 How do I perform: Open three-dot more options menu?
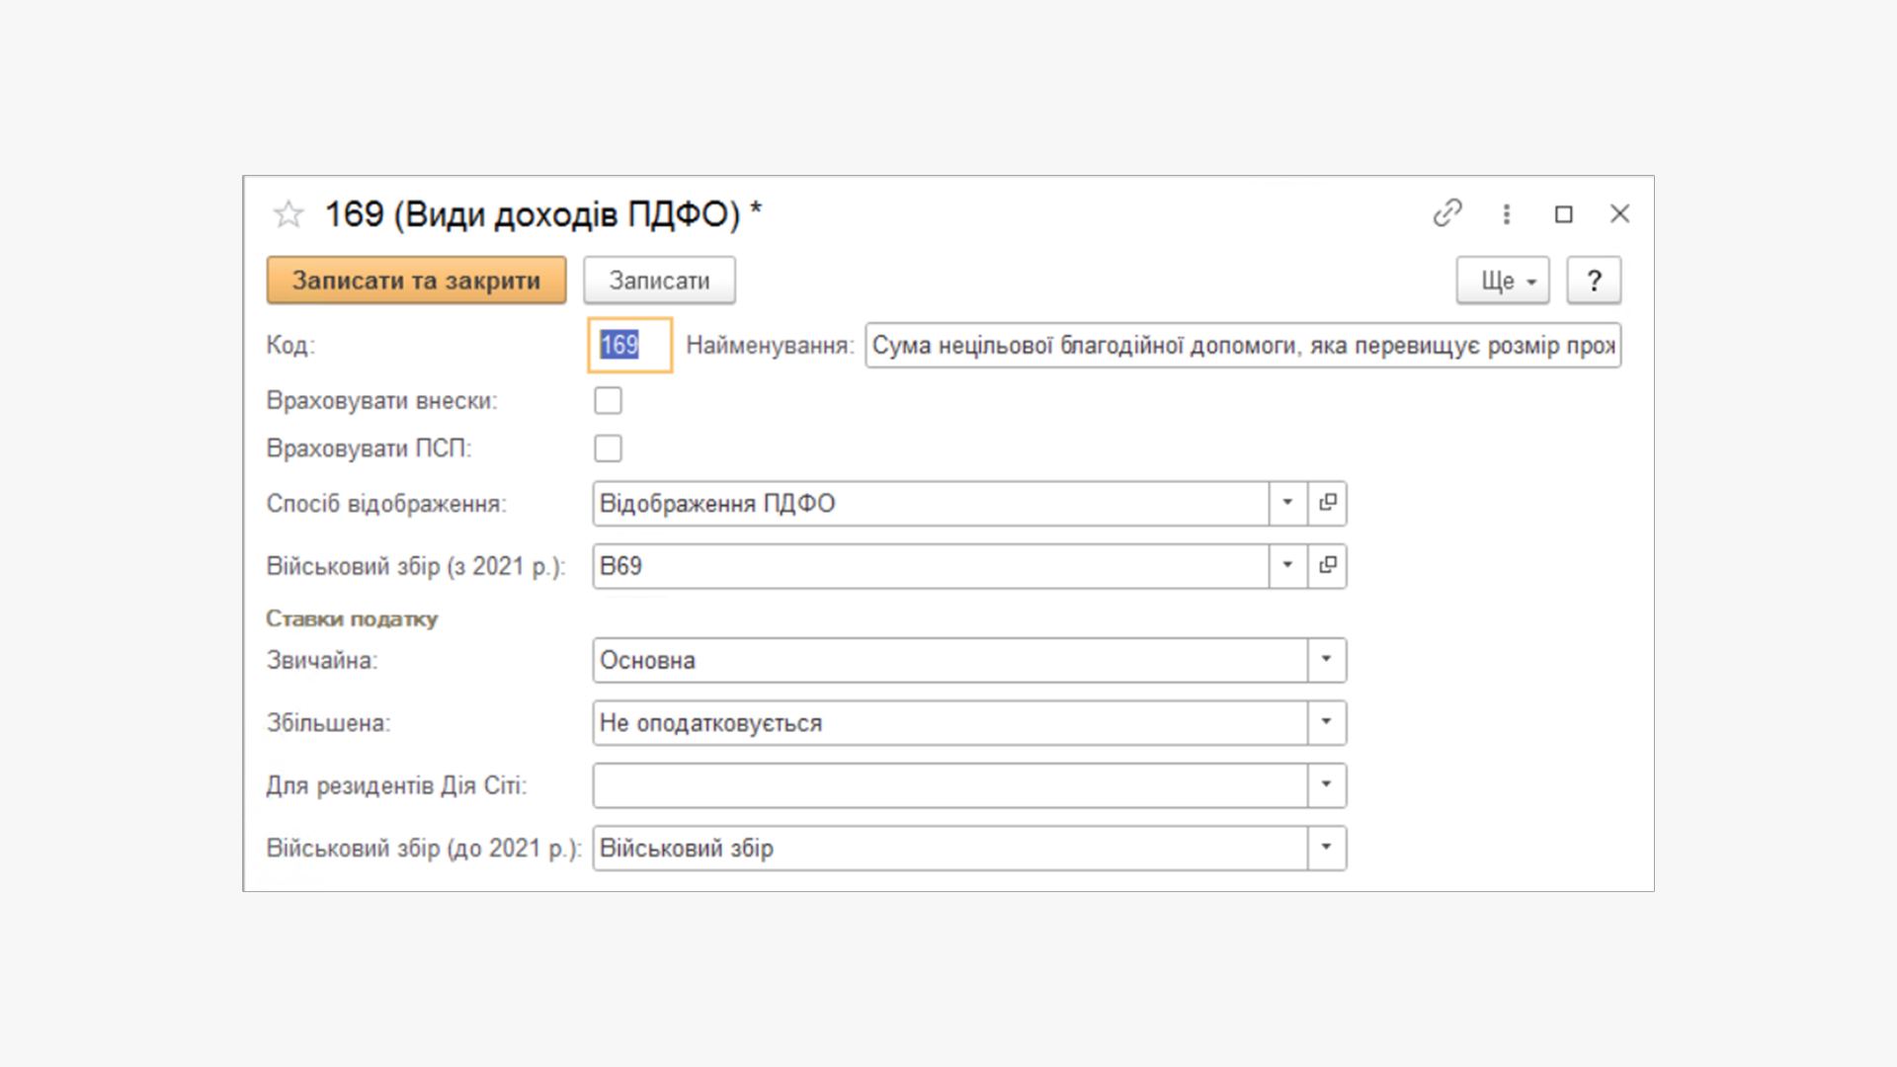click(x=1507, y=213)
